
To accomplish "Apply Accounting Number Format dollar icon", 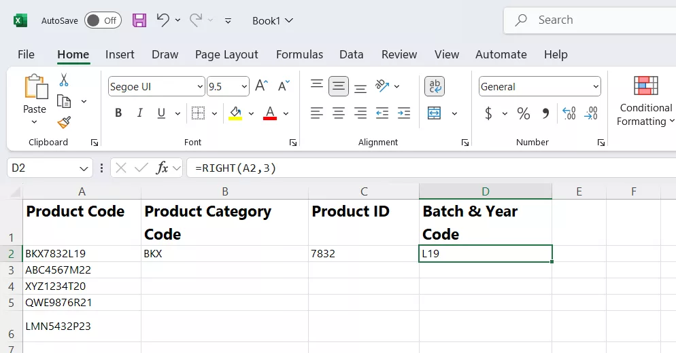I will pos(488,113).
